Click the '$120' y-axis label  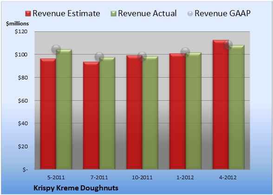click(x=21, y=31)
